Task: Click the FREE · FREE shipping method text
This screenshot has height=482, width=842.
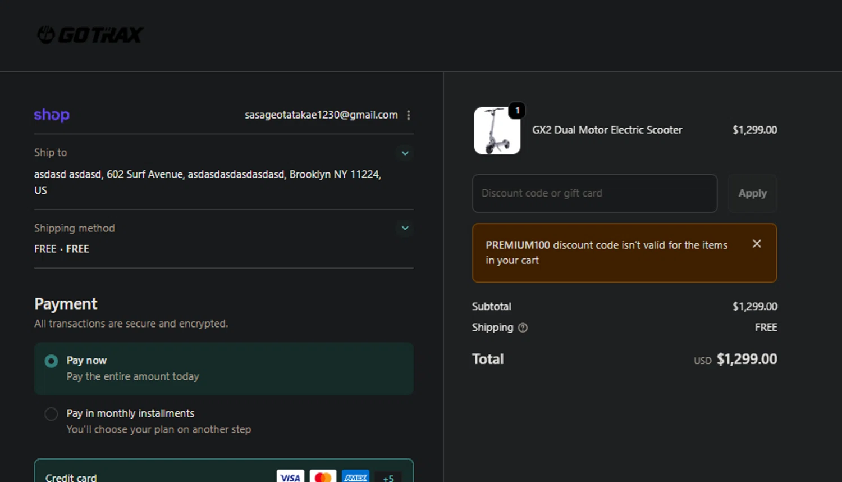Action: pyautogui.click(x=62, y=249)
